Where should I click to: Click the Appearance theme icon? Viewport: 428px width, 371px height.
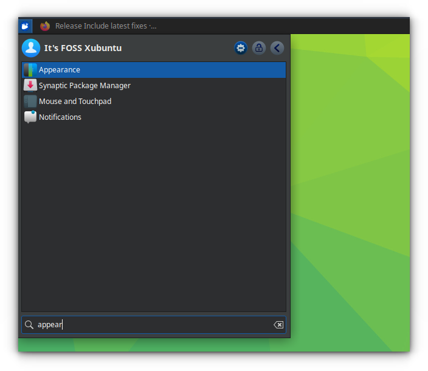30,70
